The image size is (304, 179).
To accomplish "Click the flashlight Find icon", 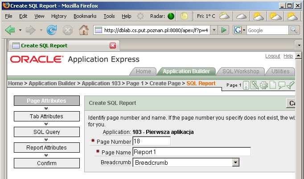I will tap(291, 85).
